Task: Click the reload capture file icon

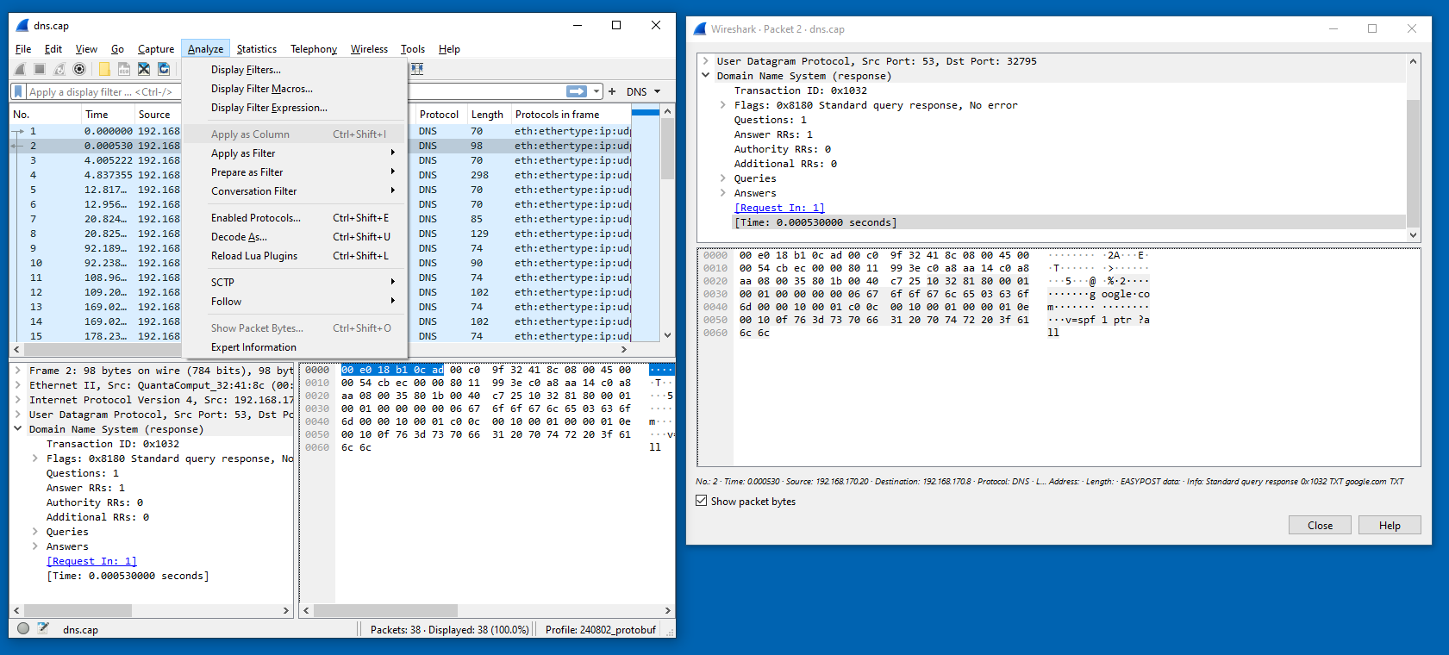Action: pos(164,69)
